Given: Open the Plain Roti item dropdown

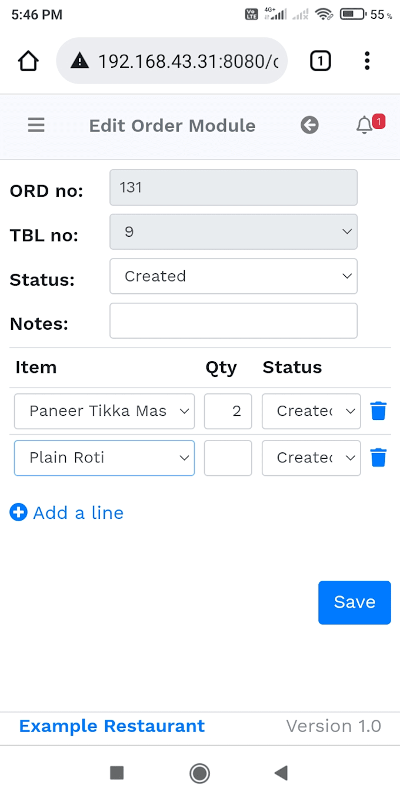Looking at the screenshot, I should 104,458.
